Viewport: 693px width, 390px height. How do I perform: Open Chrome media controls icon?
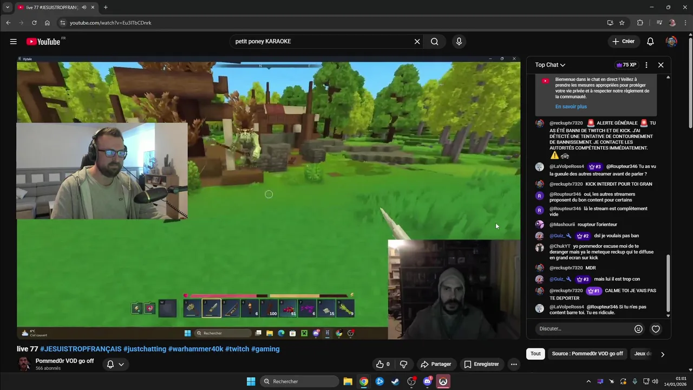[659, 23]
